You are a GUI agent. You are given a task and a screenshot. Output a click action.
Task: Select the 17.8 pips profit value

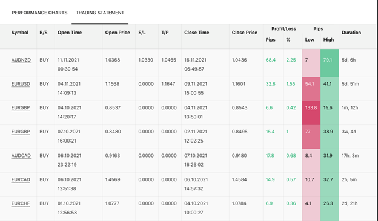point(270,156)
